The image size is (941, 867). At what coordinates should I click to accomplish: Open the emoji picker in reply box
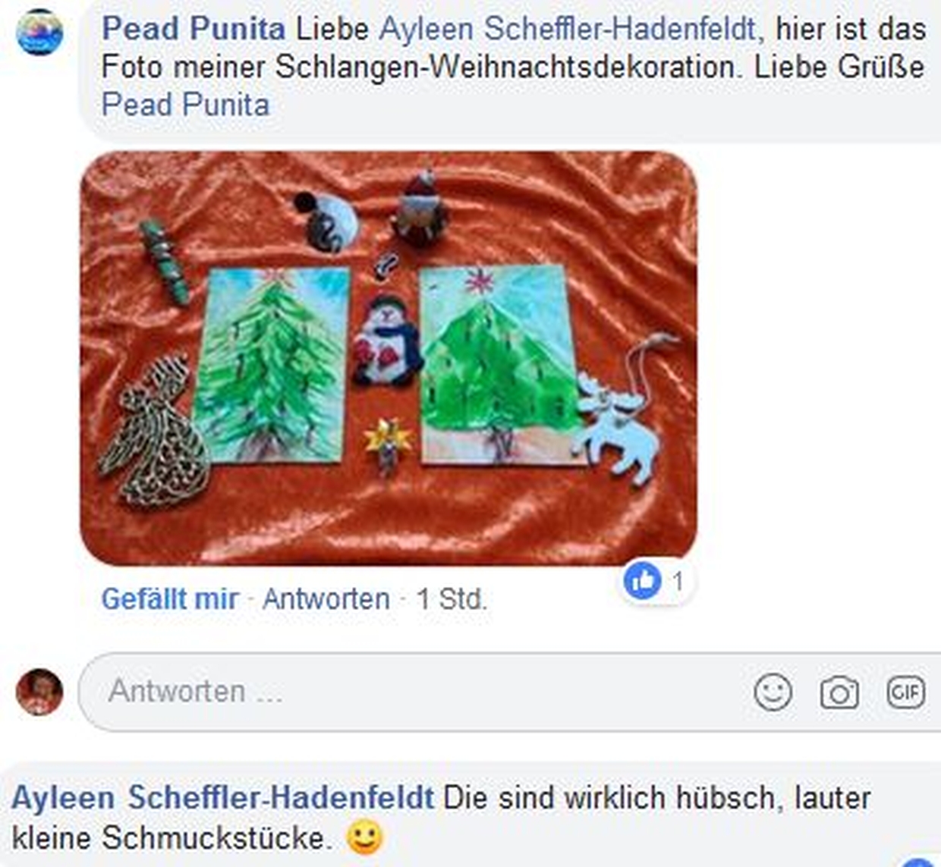click(x=773, y=692)
